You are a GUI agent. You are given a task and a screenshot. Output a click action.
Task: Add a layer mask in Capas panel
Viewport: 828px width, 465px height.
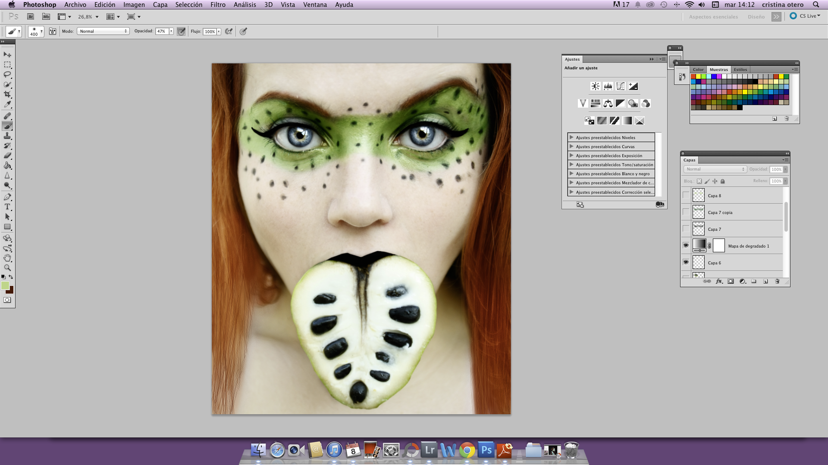point(731,282)
